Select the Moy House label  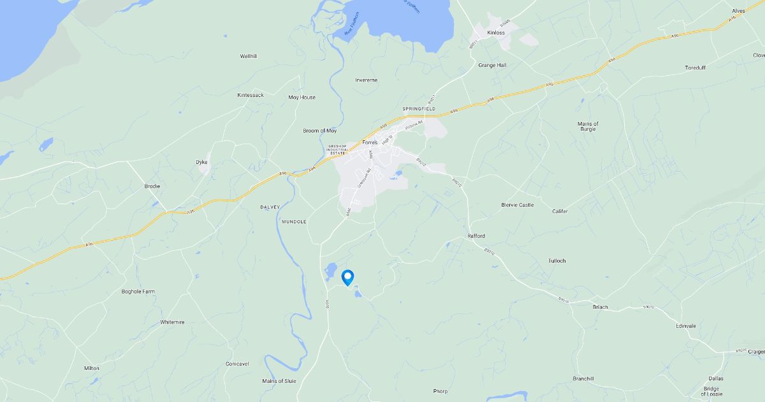[302, 98]
